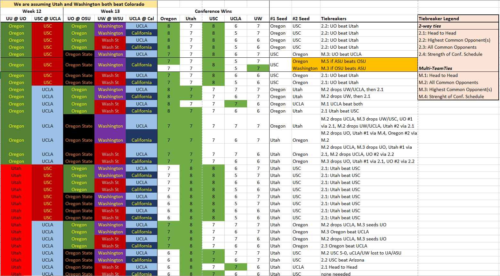Click the 'Week 13' header cell

tap(110, 11)
